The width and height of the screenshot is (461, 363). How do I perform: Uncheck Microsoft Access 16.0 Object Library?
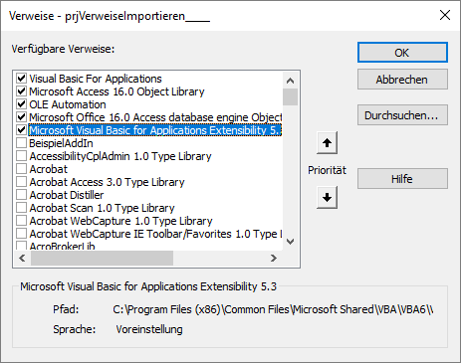pyautogui.click(x=22, y=91)
